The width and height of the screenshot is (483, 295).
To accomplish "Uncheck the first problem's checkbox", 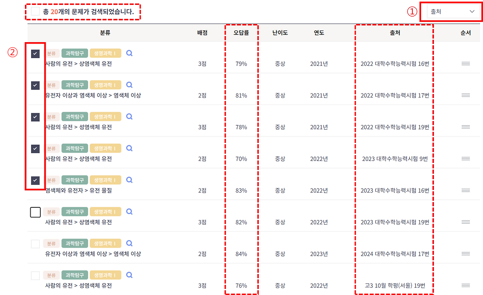I will pyautogui.click(x=35, y=53).
